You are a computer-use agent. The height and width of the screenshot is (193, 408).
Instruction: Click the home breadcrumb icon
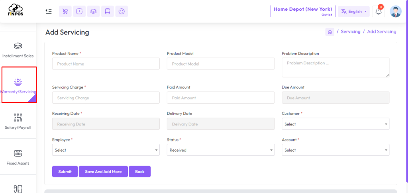point(330,32)
